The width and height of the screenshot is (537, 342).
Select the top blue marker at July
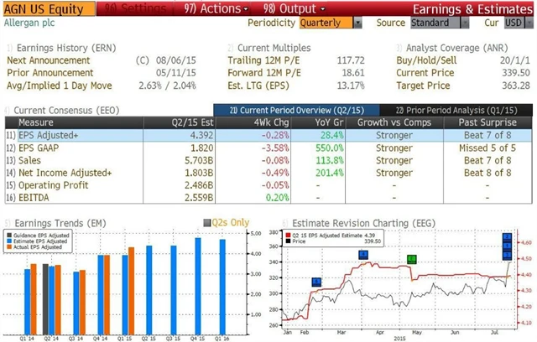point(508,237)
